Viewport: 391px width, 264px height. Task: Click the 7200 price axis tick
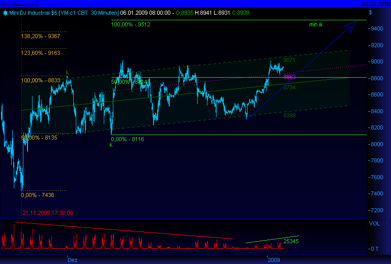[x=377, y=211]
